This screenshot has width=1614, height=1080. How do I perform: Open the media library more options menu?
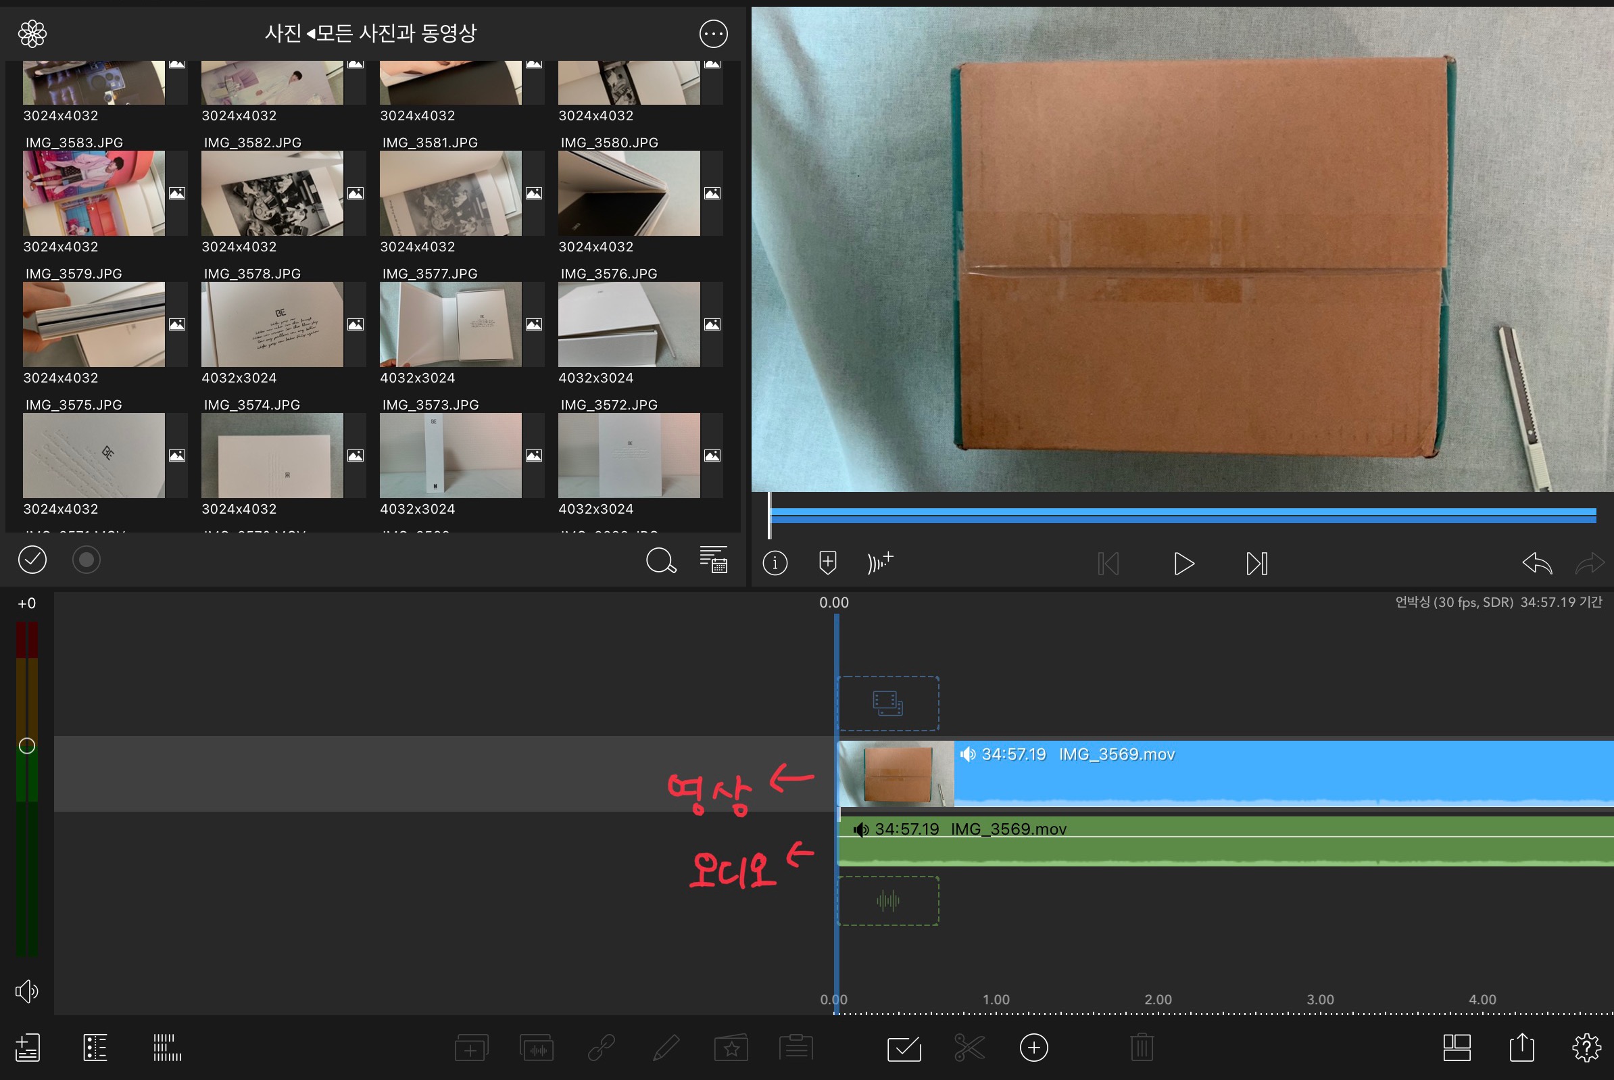tap(713, 33)
